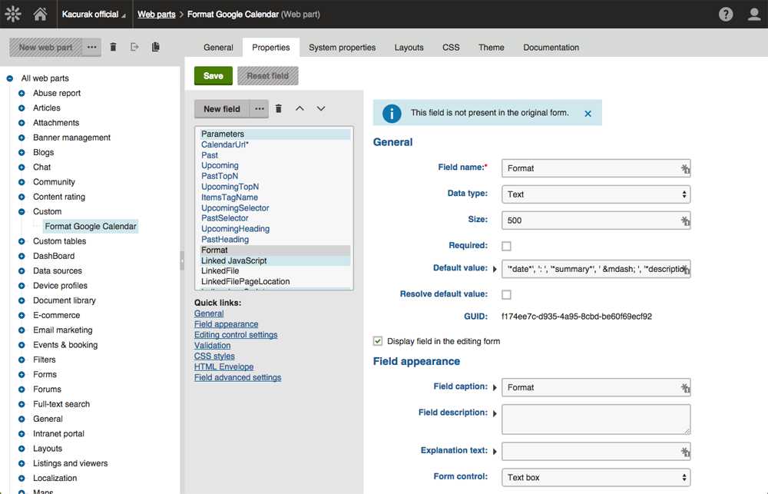Switch to the System properties tab

342,48
